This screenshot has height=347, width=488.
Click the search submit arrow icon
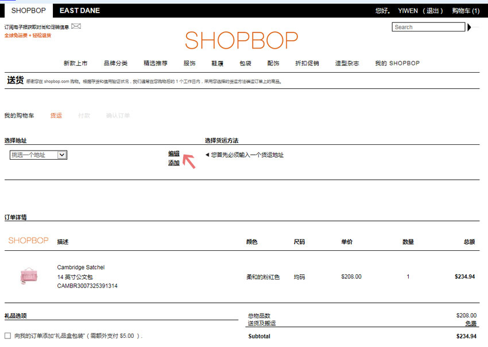click(469, 27)
